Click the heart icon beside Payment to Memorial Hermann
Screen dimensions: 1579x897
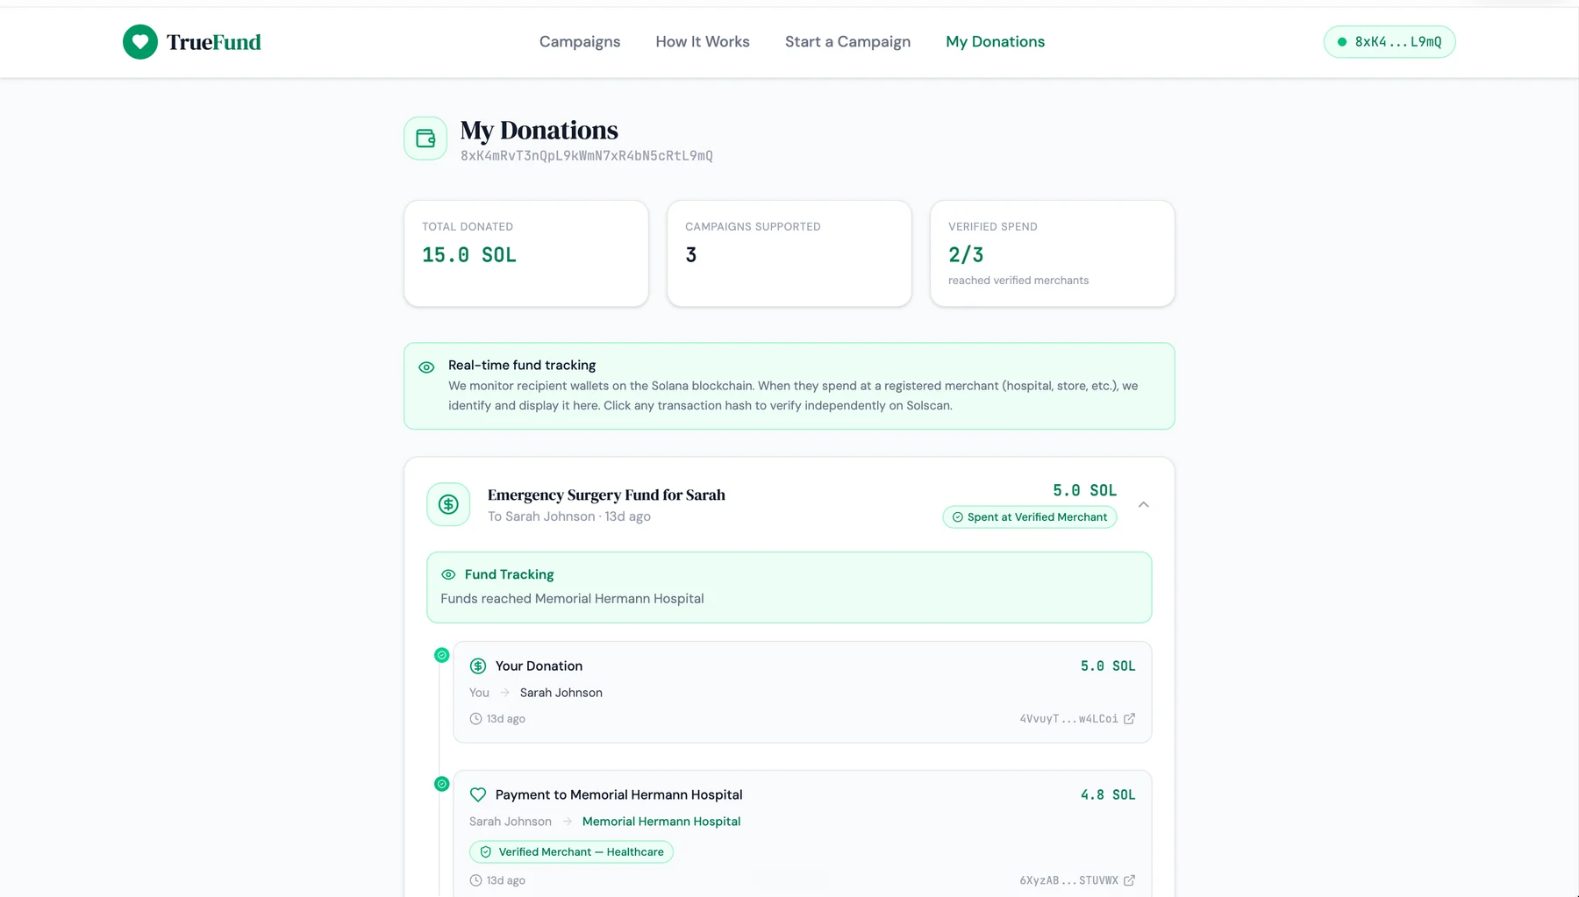478,795
